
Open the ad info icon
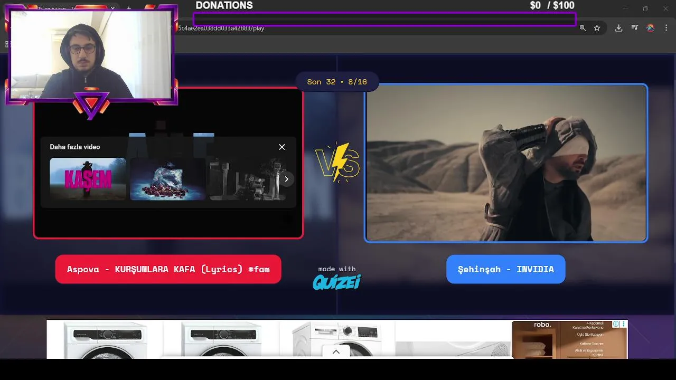tap(616, 324)
